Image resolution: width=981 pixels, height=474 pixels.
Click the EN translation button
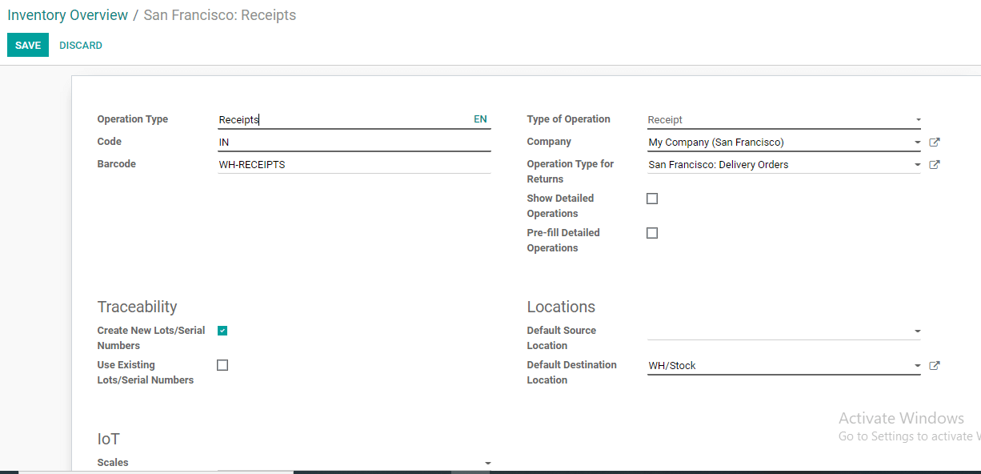coord(480,119)
